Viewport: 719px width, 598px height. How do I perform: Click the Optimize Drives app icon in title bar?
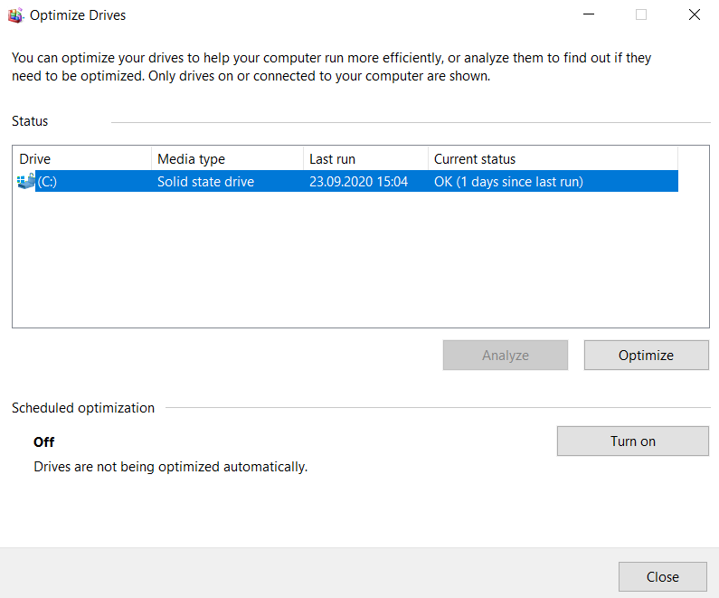(15, 15)
